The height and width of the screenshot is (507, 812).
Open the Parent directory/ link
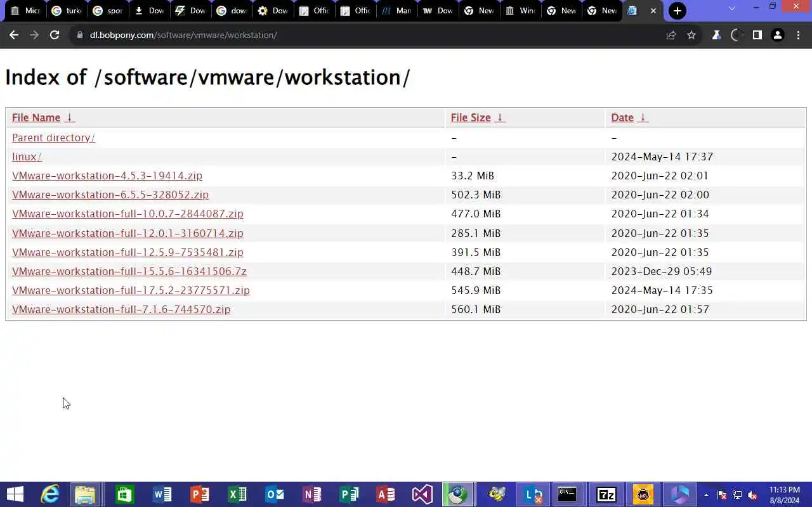pyautogui.click(x=53, y=138)
